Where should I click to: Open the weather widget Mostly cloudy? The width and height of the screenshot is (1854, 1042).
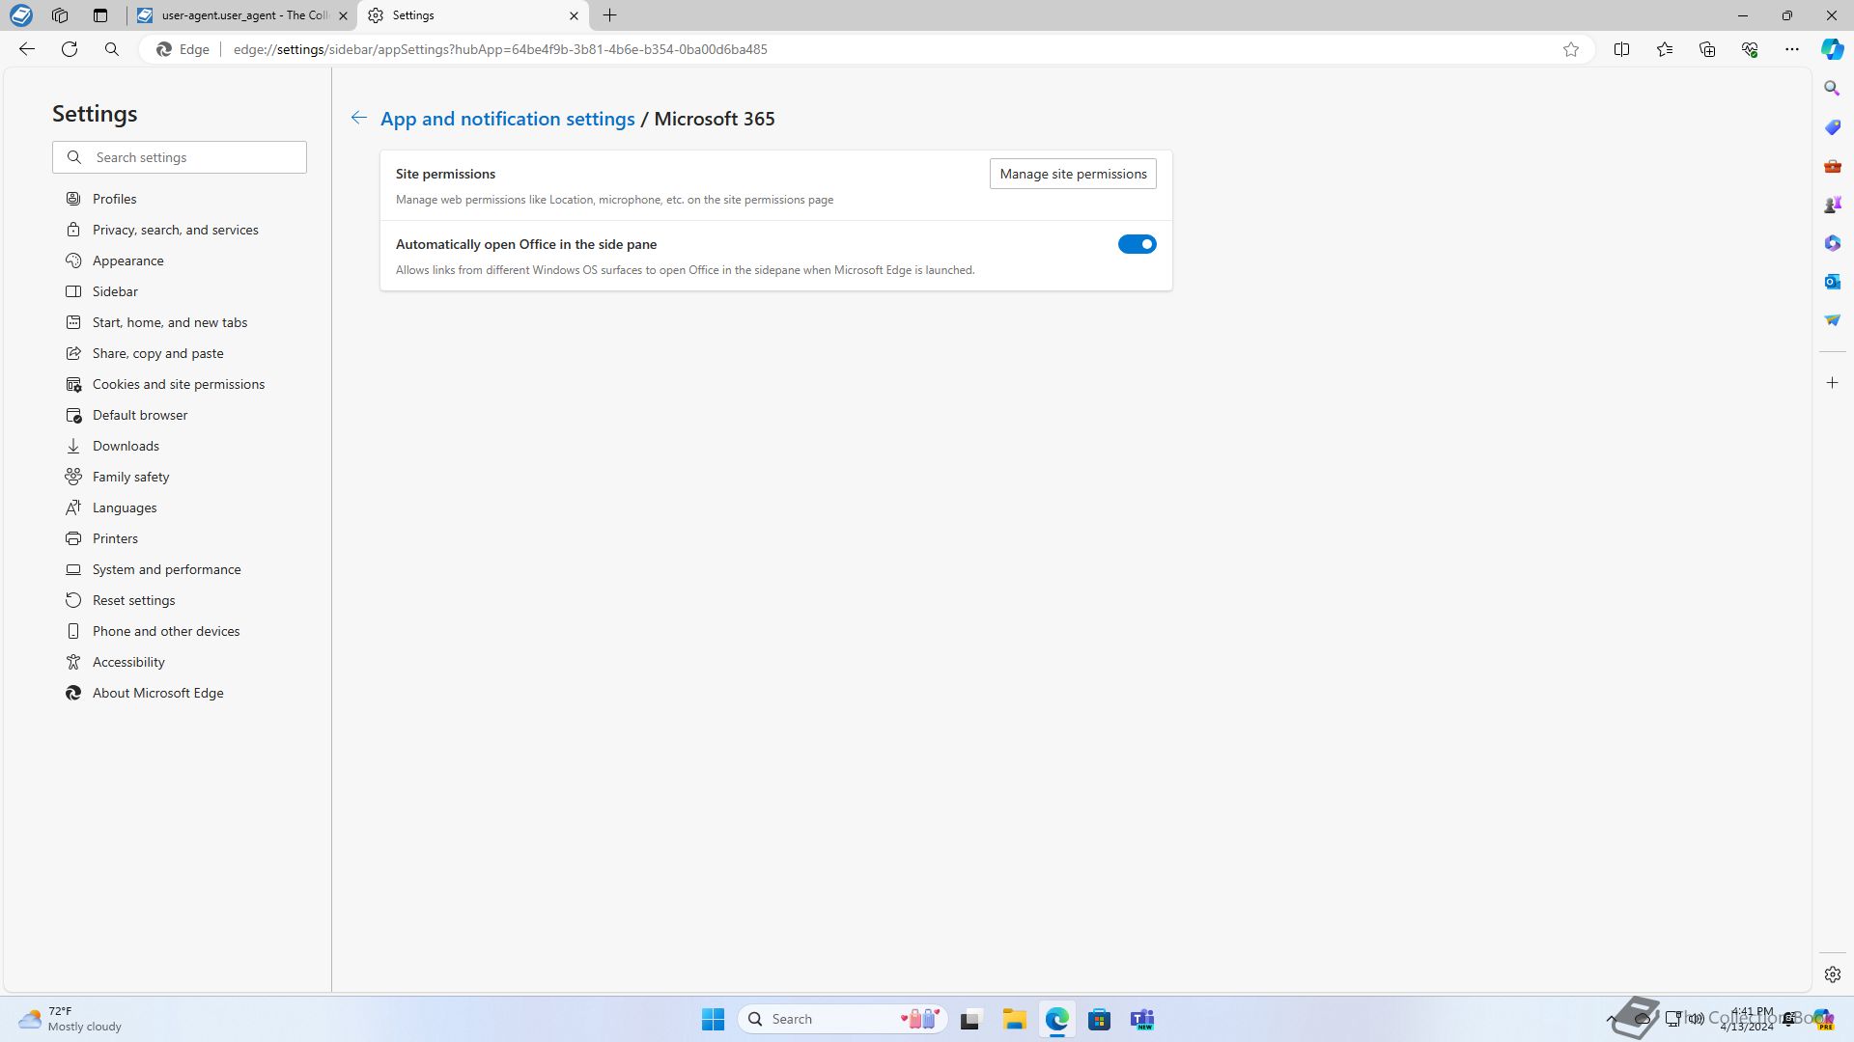[70, 1019]
